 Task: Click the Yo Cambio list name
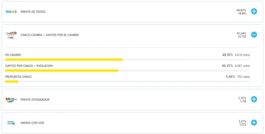pyautogui.click(x=13, y=55)
